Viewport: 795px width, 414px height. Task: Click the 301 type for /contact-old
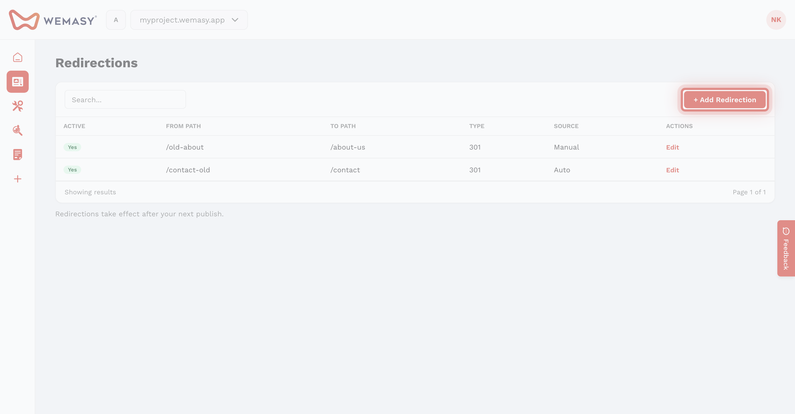tap(475, 170)
